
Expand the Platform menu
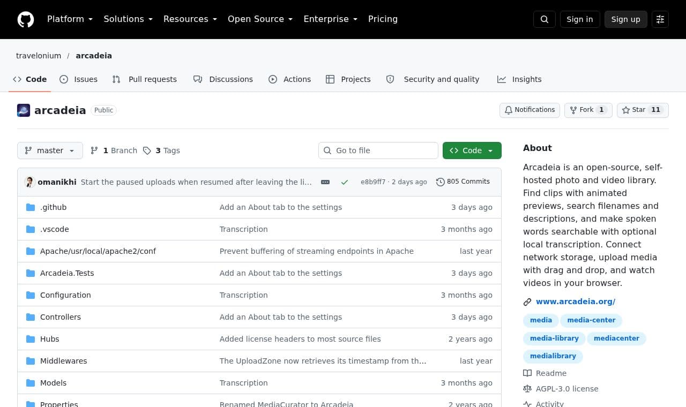point(70,19)
